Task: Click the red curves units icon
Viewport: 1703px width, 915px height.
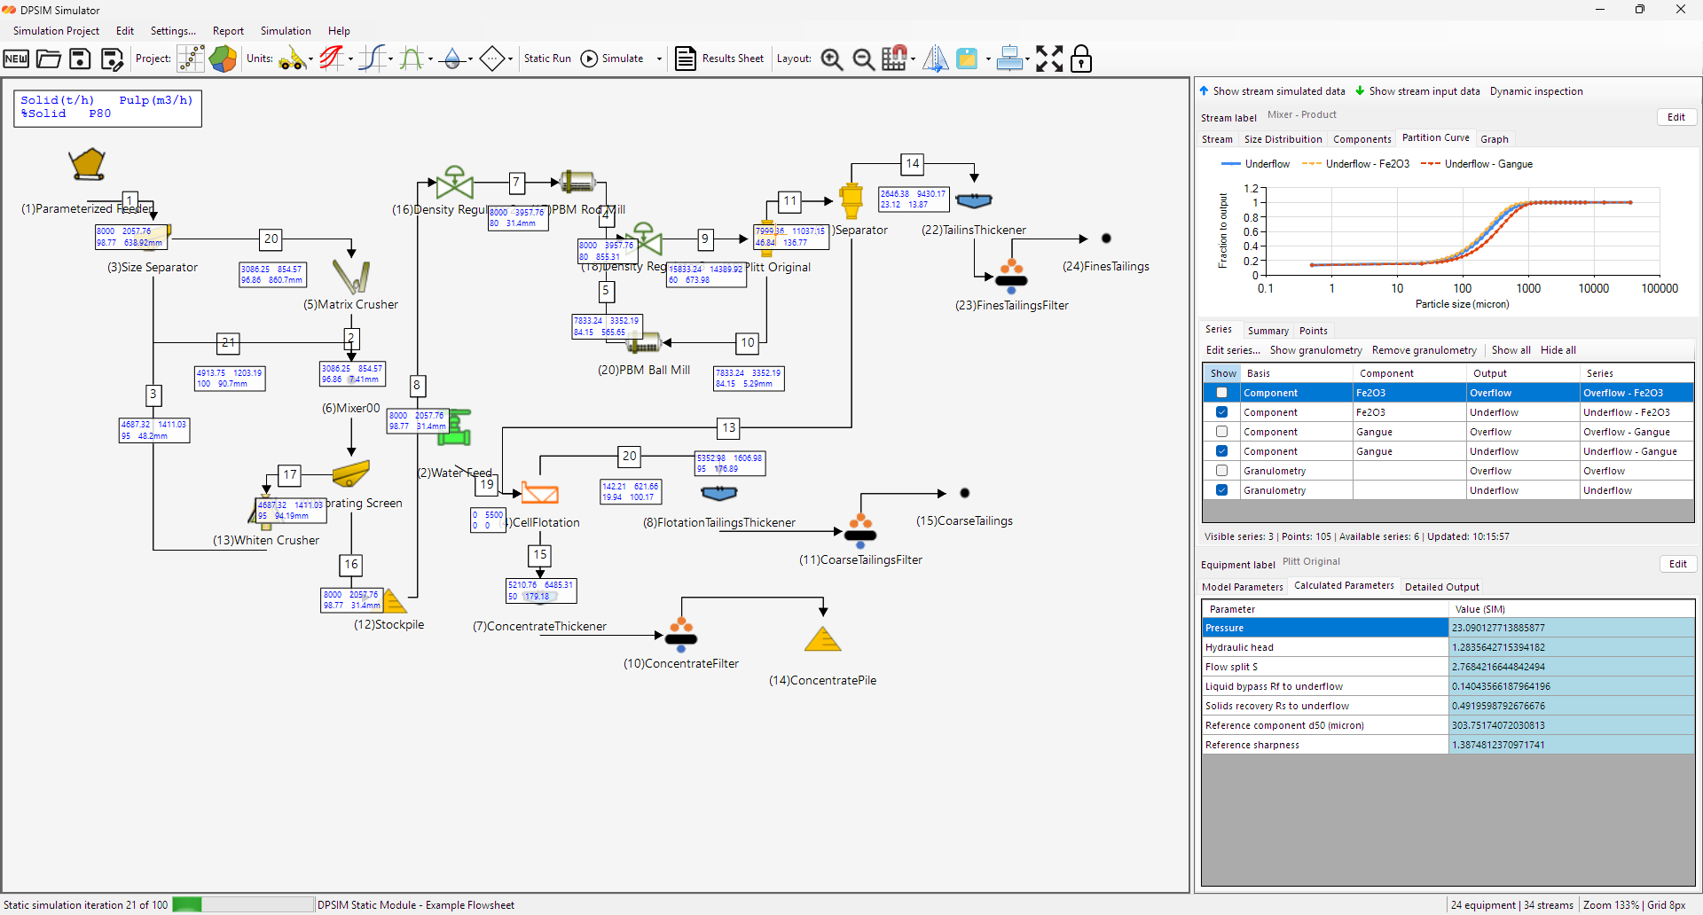Action: (332, 59)
